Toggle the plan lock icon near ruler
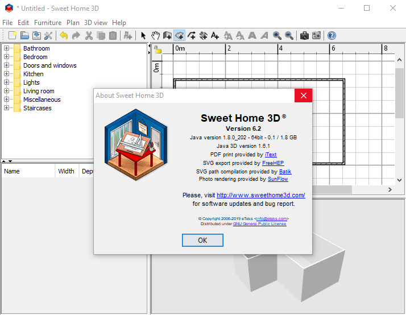This screenshot has height=315, width=406. (x=158, y=49)
